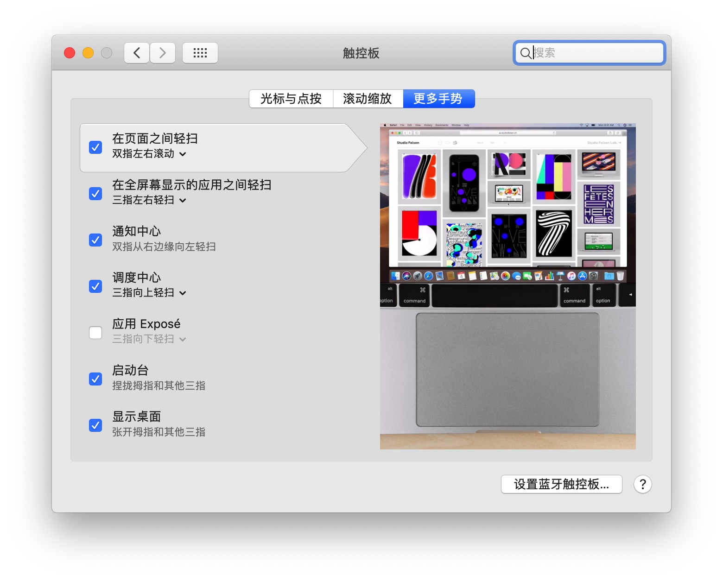Click the back navigation arrow

pos(137,53)
